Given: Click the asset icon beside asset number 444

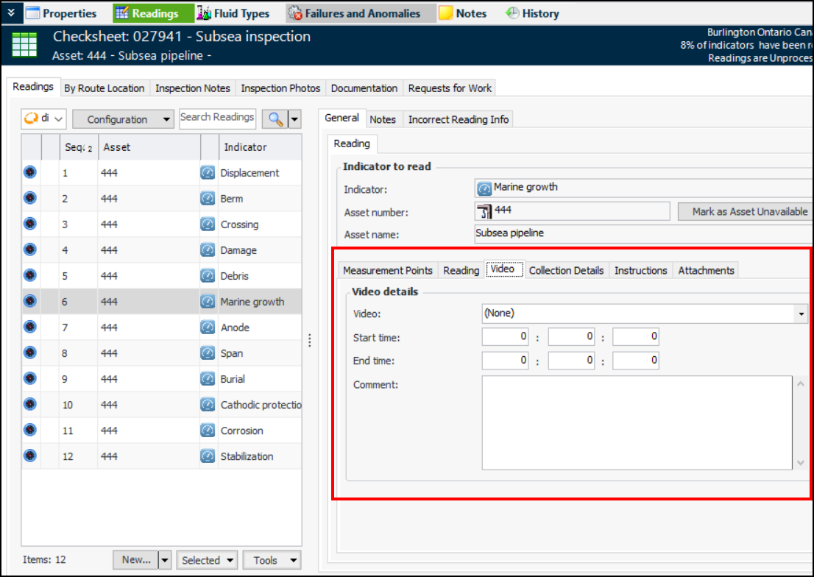Looking at the screenshot, I should coord(484,212).
